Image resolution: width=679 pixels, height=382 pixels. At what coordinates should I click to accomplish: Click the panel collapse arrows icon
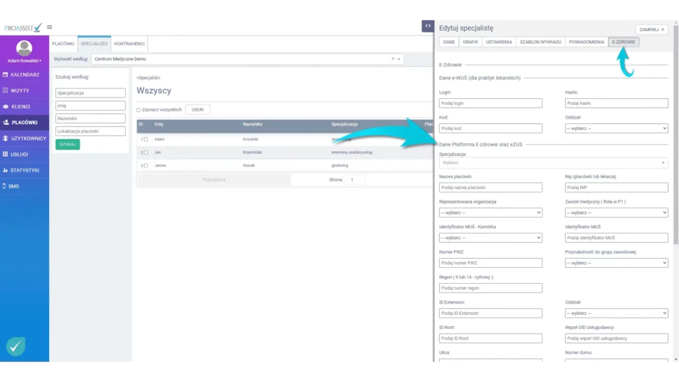pos(428,26)
